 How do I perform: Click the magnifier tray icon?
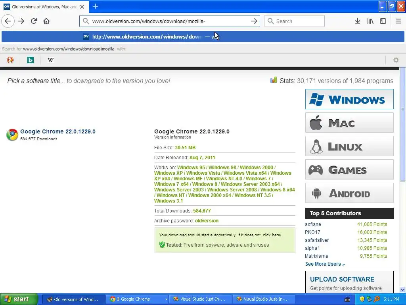pyautogui.click(x=377, y=299)
